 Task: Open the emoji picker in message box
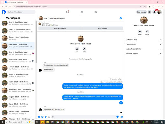(117, 117)
